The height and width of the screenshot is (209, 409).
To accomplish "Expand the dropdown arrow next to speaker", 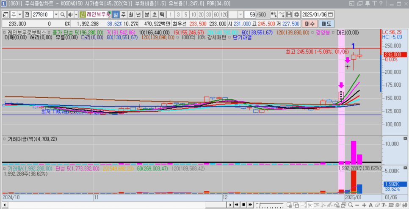I will 76,14.
